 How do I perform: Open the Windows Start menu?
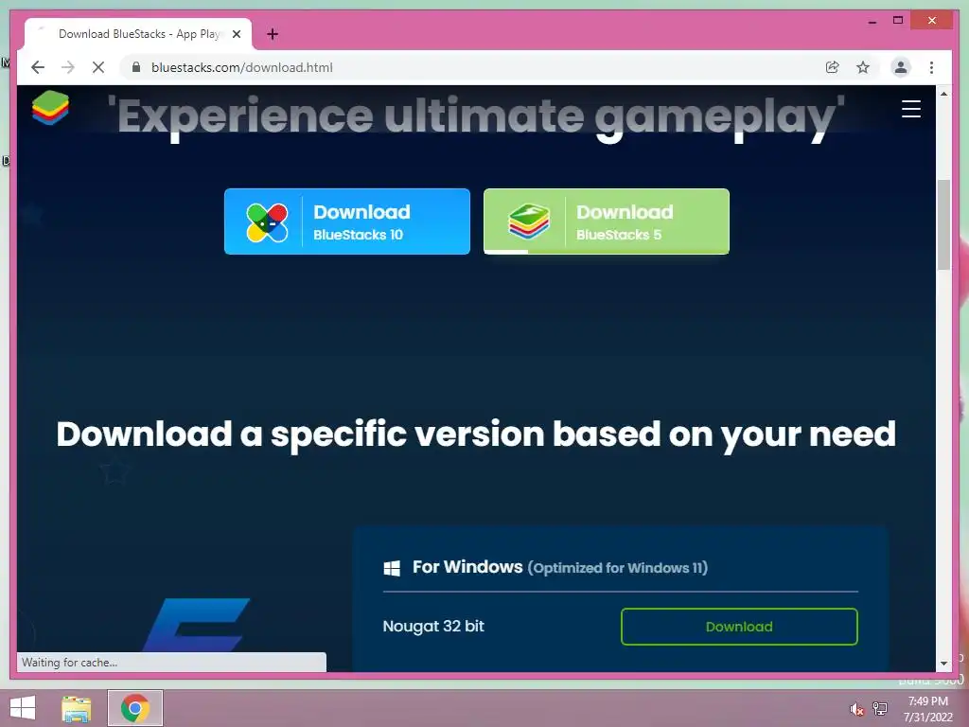[x=23, y=708]
